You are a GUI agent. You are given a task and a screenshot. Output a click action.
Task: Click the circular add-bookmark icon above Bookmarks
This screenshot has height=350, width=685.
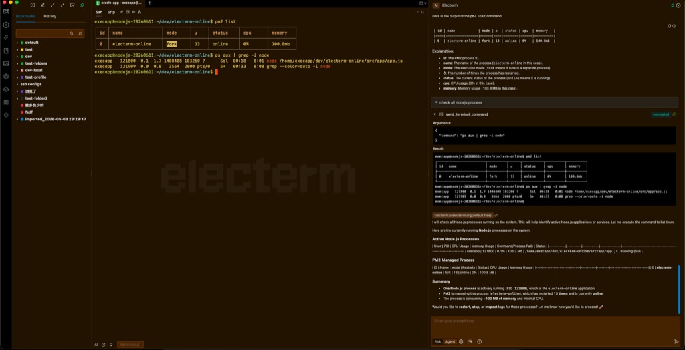tap(33, 5)
